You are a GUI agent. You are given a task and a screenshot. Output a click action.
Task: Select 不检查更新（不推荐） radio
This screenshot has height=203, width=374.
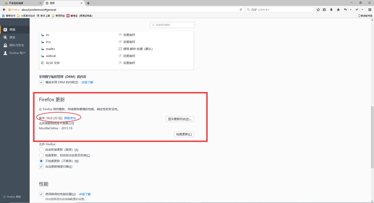pyautogui.click(x=41, y=161)
